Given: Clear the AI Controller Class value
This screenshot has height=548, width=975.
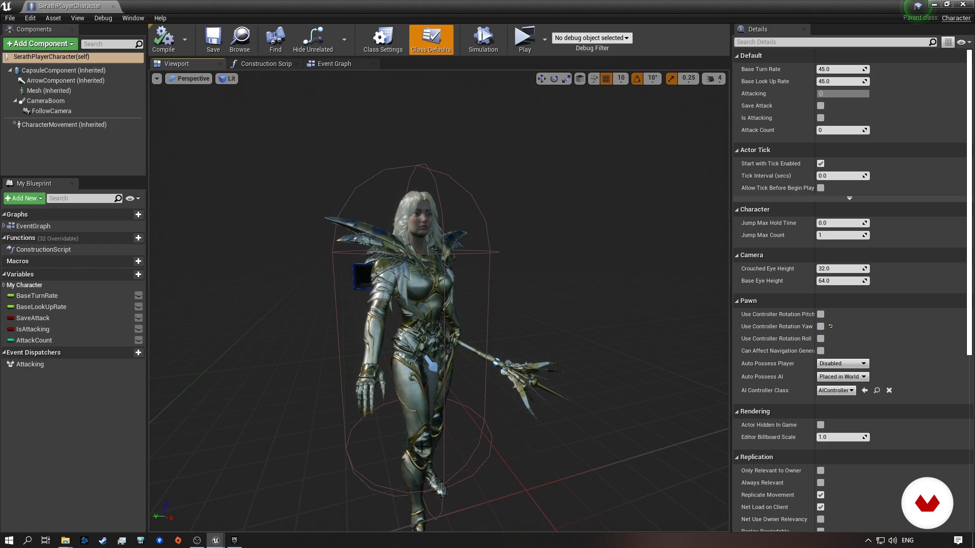Looking at the screenshot, I should pos(889,391).
